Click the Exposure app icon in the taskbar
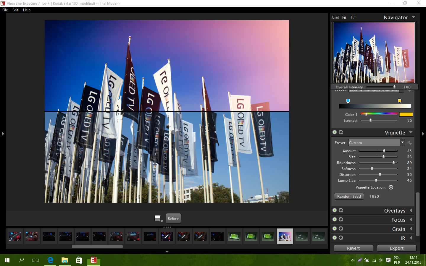 click(93, 260)
